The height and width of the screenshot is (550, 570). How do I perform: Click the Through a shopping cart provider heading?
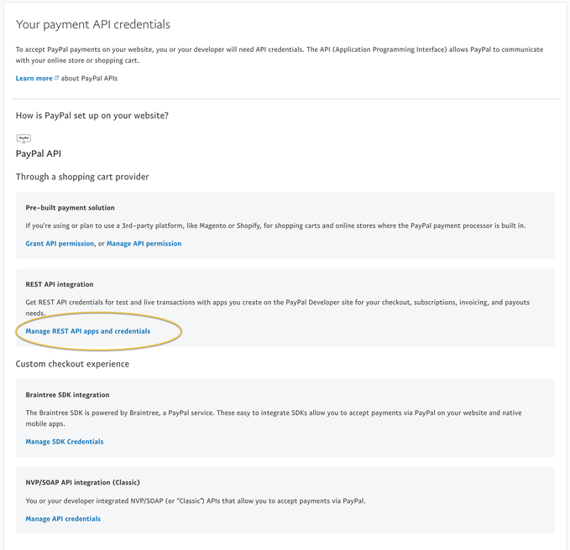coord(82,177)
